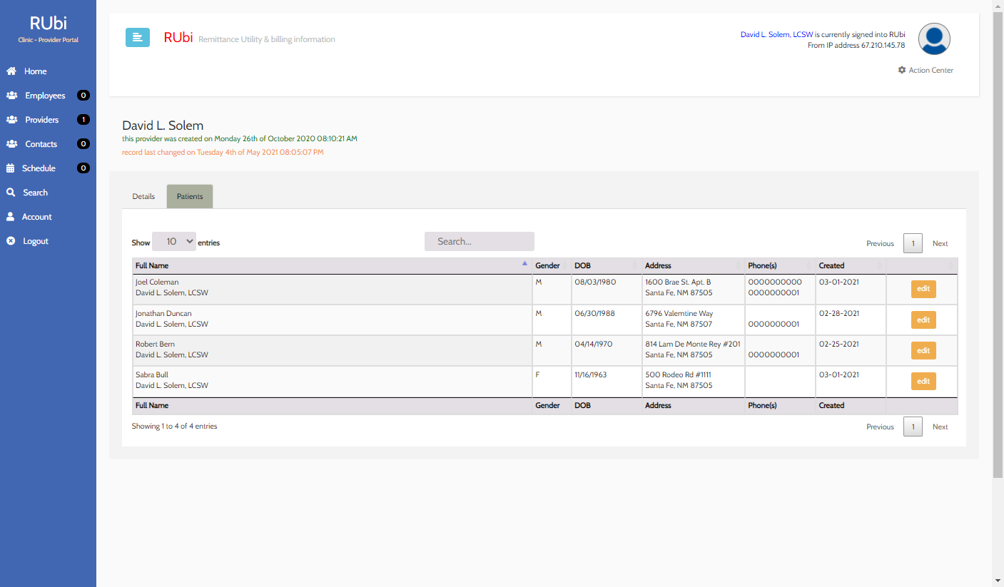
Task: Click the Search magnifier icon in sidebar
Action: 11,193
